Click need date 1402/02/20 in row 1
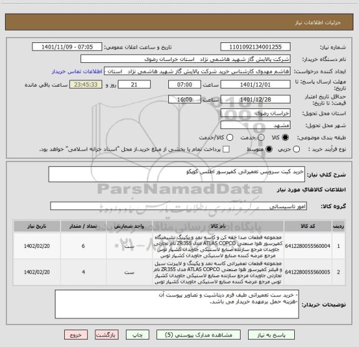 pos(37,246)
